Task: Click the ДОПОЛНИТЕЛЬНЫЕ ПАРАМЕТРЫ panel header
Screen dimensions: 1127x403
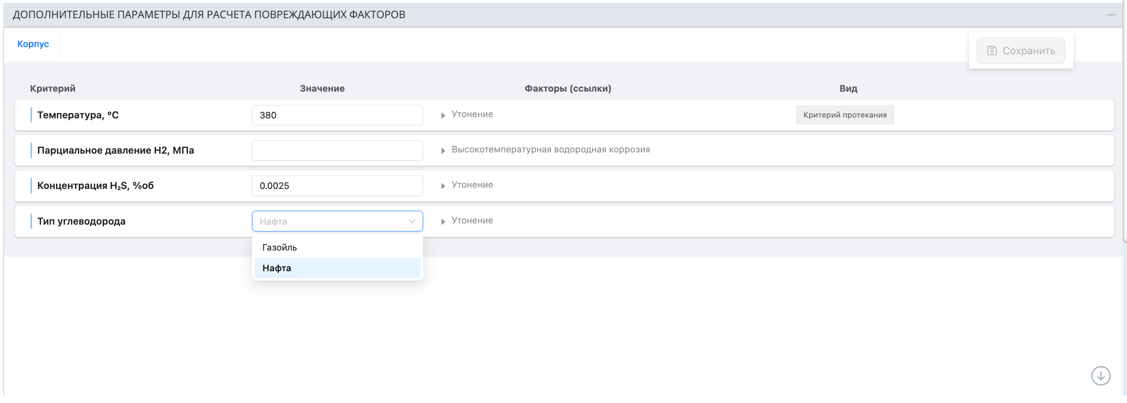Action: pyautogui.click(x=208, y=15)
